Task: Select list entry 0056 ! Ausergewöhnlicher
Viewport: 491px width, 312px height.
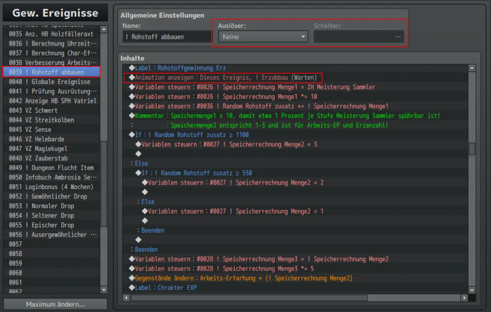Action: pyautogui.click(x=51, y=235)
